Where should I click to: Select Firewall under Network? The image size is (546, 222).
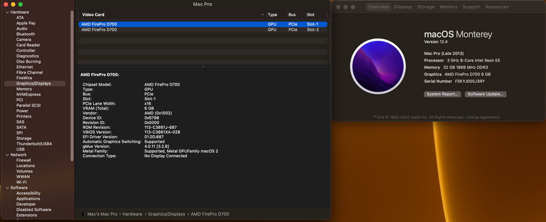point(23,160)
